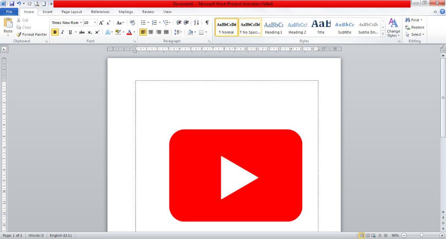Apply the Subtitle style
446x239 pixels.
tap(345, 27)
